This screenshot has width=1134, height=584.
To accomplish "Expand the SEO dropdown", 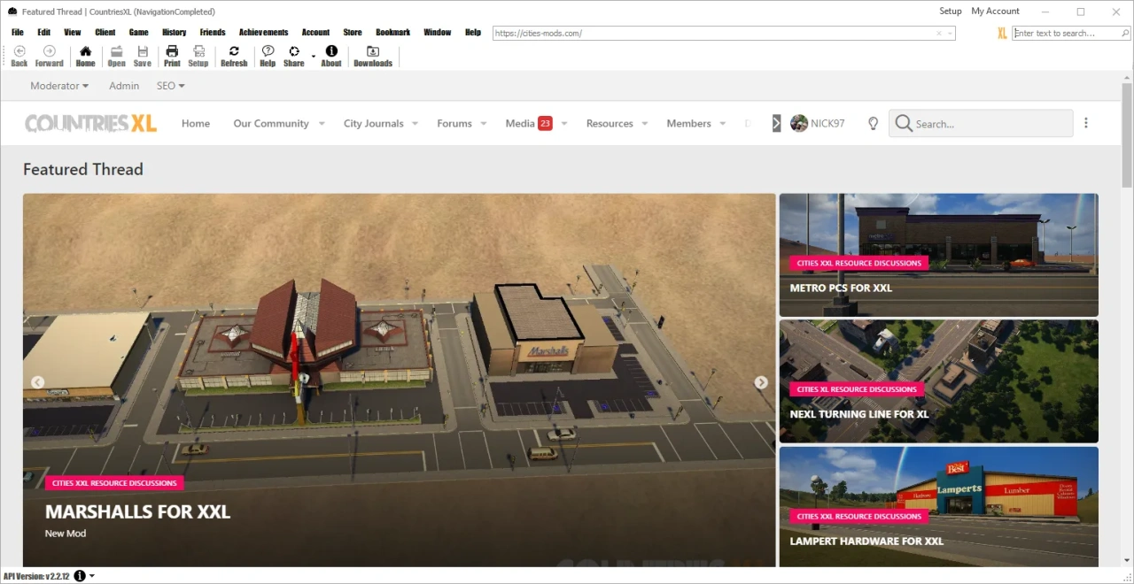I will (x=171, y=86).
